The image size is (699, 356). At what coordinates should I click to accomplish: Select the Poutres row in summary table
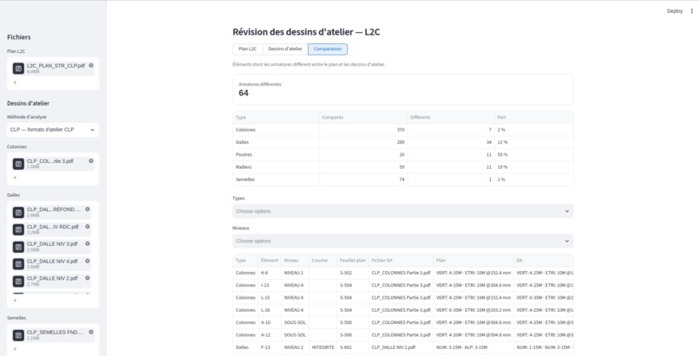click(x=403, y=155)
